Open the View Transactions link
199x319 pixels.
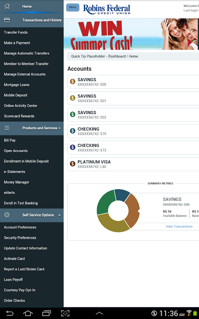point(179,226)
